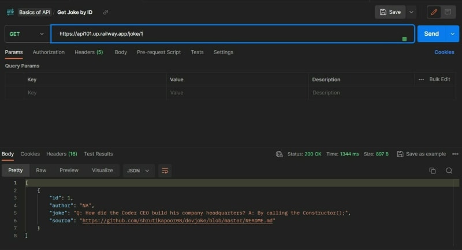
Task: Select the response Cookies tab
Action: click(x=30, y=154)
